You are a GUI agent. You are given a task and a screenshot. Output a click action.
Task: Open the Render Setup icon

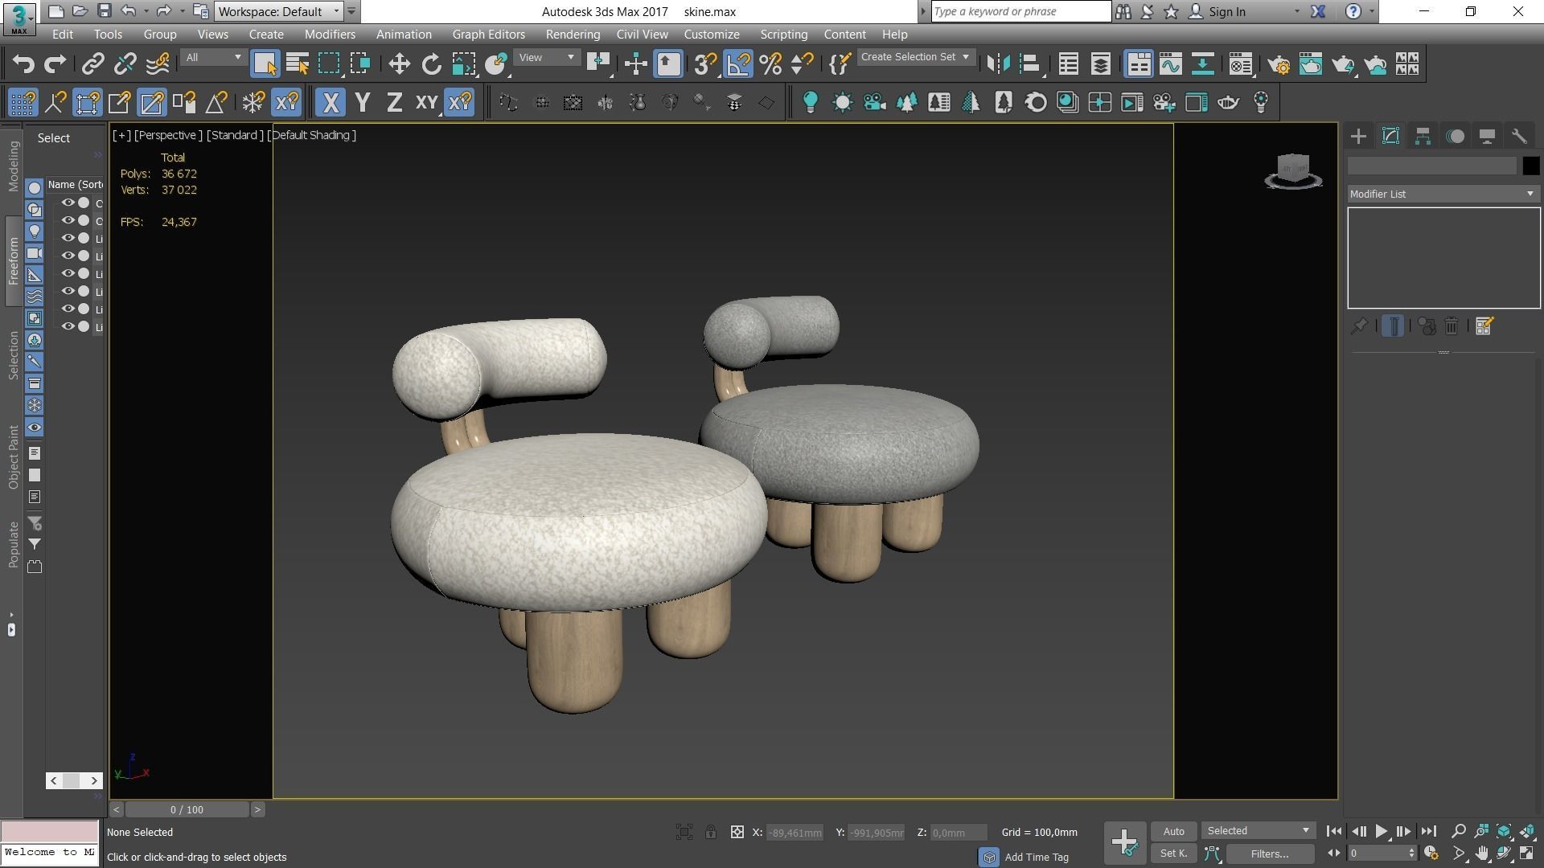1279,64
